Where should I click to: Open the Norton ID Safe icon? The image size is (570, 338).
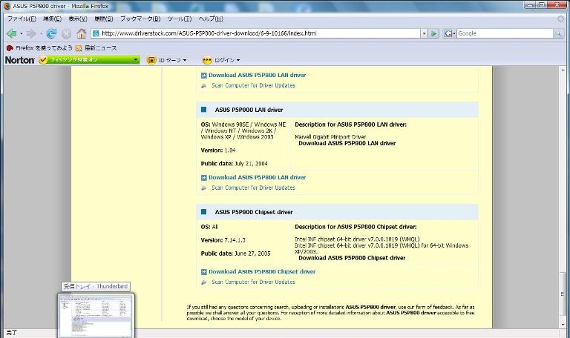pos(151,60)
